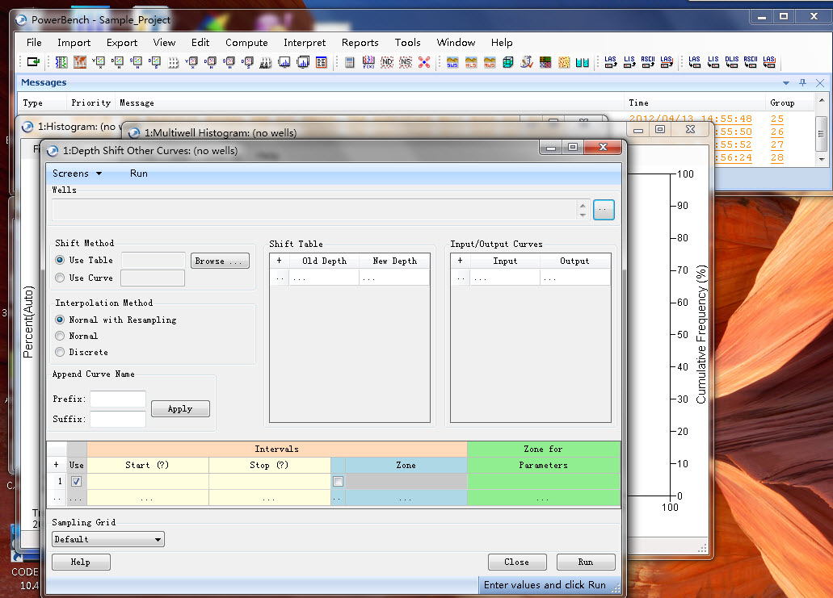The width and height of the screenshot is (833, 598).
Task: Select the Normal interpolation radio button
Action: [60, 336]
